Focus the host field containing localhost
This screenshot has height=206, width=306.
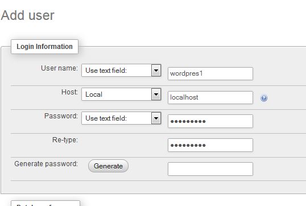[210, 97]
